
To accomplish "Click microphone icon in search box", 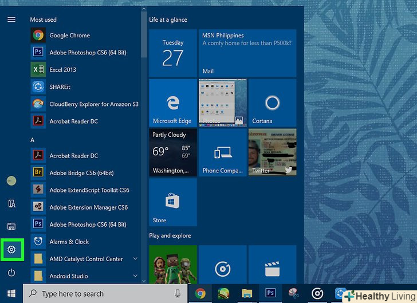I will point(178,294).
